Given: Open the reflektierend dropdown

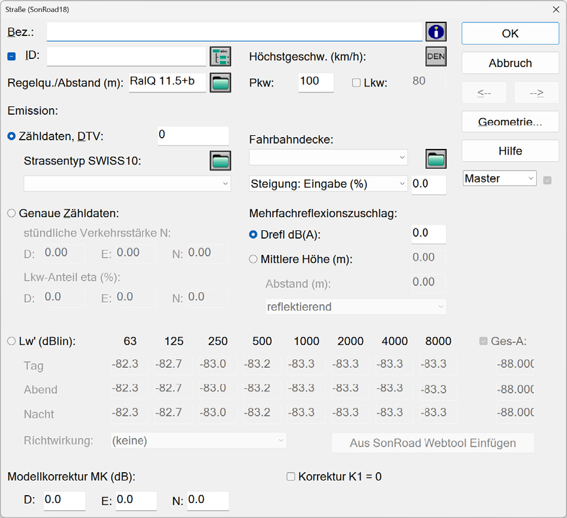Looking at the screenshot, I should (x=356, y=307).
